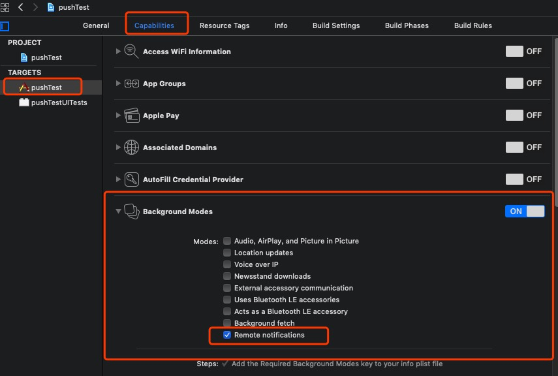Collapse the Background Modes section
This screenshot has width=558, height=376.
click(x=118, y=211)
